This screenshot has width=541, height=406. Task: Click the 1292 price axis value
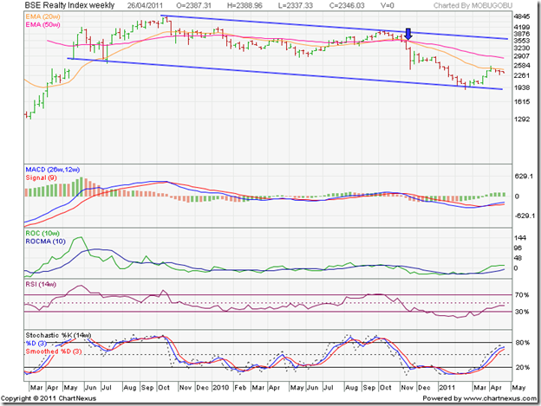pyautogui.click(x=522, y=119)
